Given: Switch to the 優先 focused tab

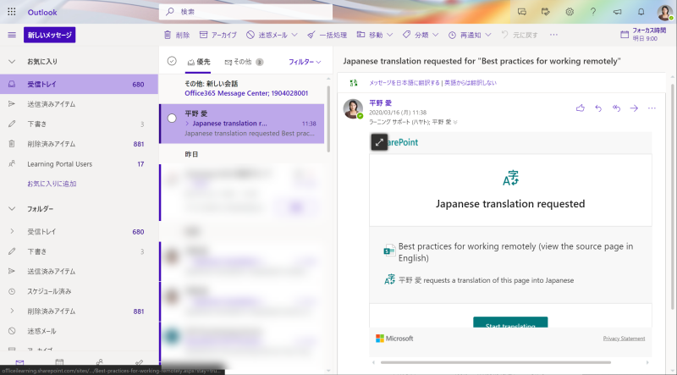Looking at the screenshot, I should click(x=199, y=62).
